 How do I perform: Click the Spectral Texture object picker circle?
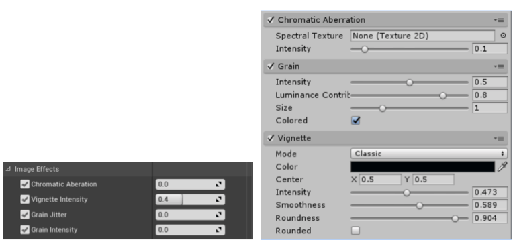click(x=503, y=36)
